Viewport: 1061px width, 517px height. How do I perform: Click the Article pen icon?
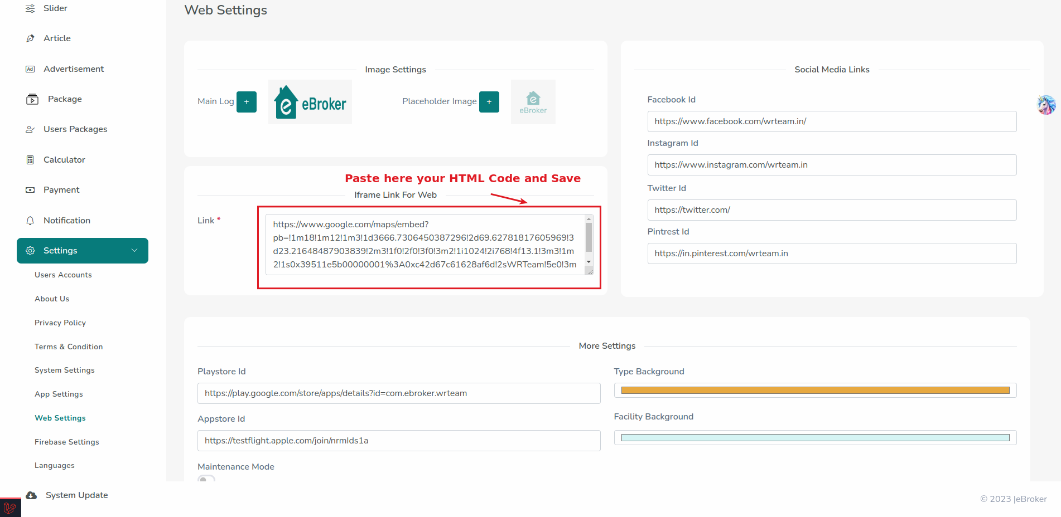pyautogui.click(x=30, y=38)
